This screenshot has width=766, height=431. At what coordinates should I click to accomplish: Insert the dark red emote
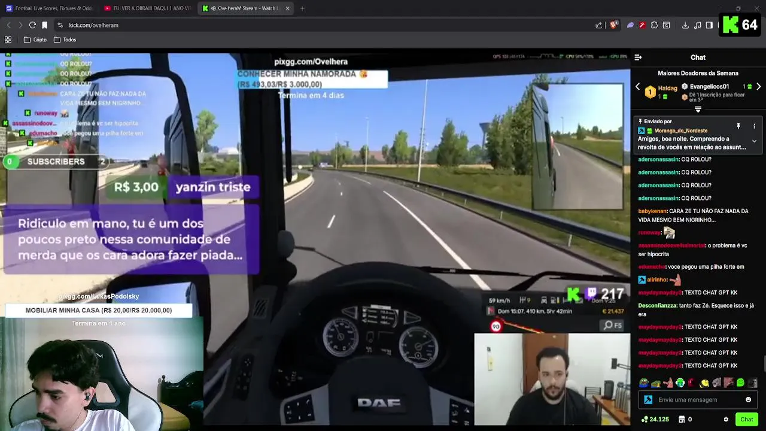(692, 383)
